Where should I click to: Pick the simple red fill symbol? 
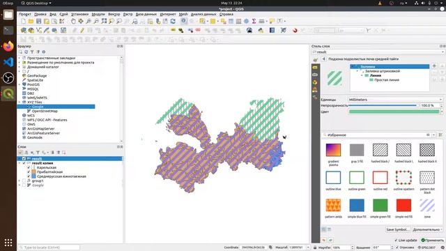coord(403,205)
